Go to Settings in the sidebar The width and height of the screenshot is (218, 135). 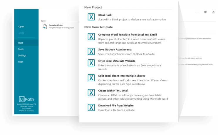coord(22,56)
